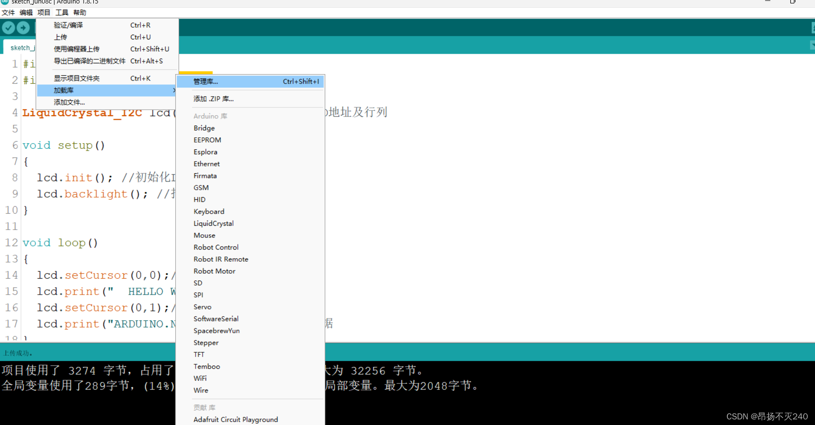Click the Verify checkmark toolbar icon

coord(8,28)
